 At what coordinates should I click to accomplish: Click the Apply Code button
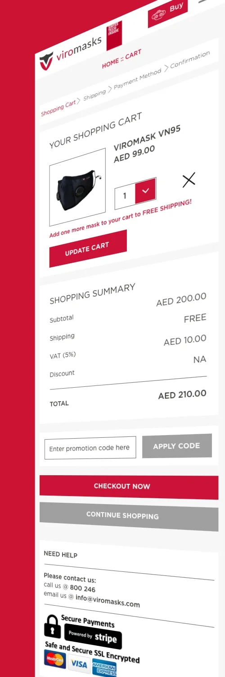177,446
